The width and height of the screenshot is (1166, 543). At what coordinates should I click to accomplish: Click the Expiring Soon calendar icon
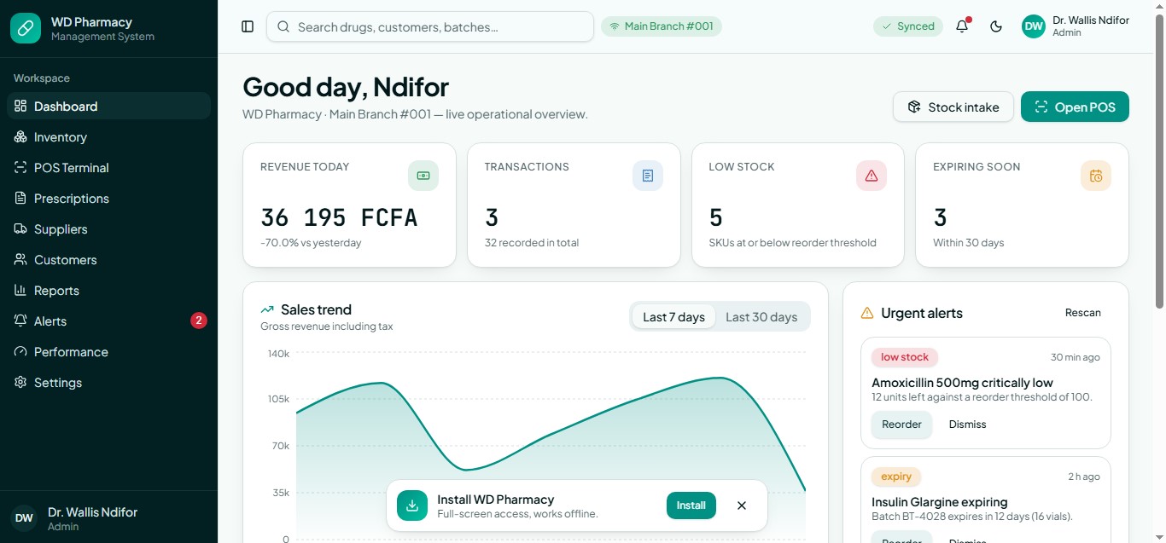(1096, 176)
